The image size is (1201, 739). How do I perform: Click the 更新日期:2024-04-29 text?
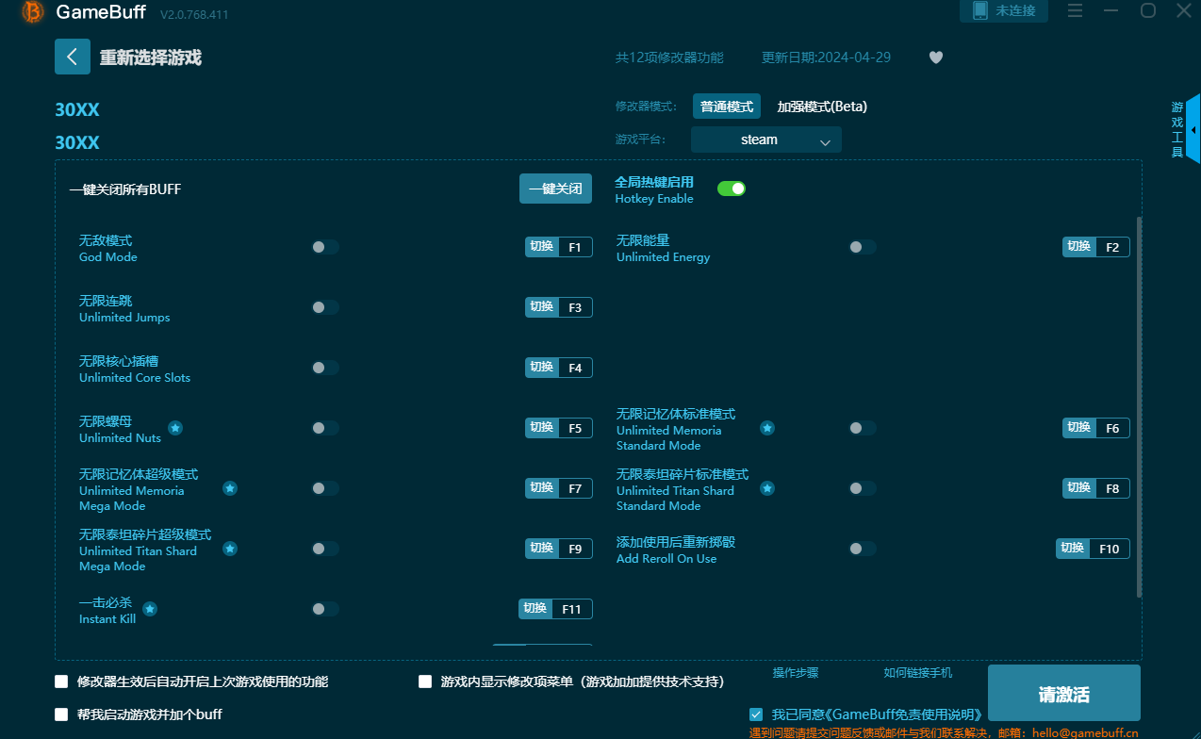tap(826, 57)
